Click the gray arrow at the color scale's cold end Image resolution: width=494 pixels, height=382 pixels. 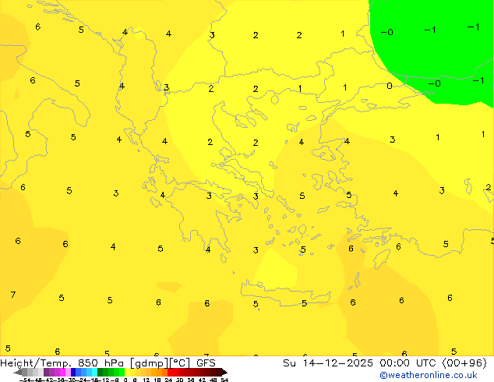click(x=17, y=372)
